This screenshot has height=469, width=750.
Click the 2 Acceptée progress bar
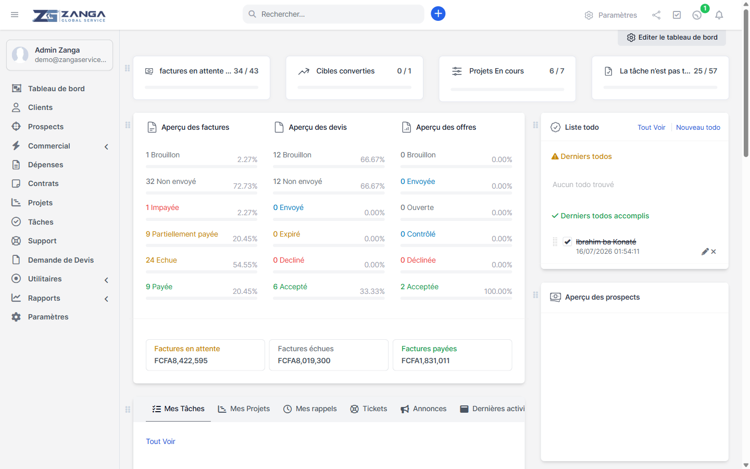tap(456, 298)
